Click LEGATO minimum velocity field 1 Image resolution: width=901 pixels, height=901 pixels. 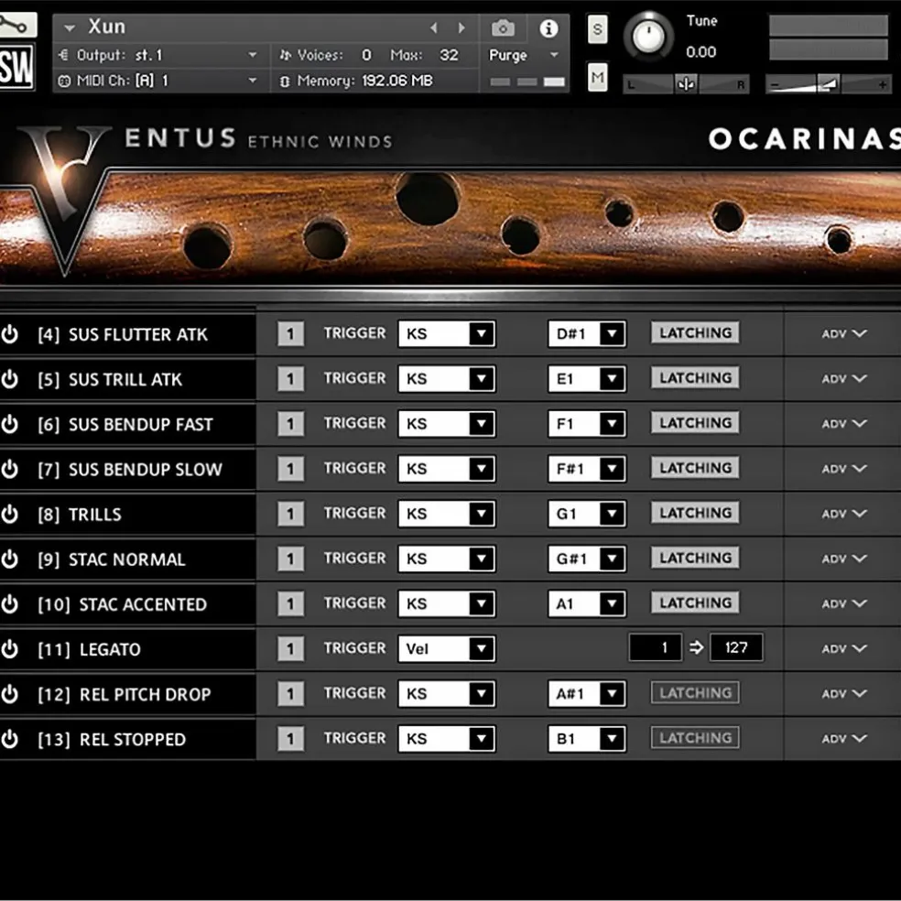(656, 647)
